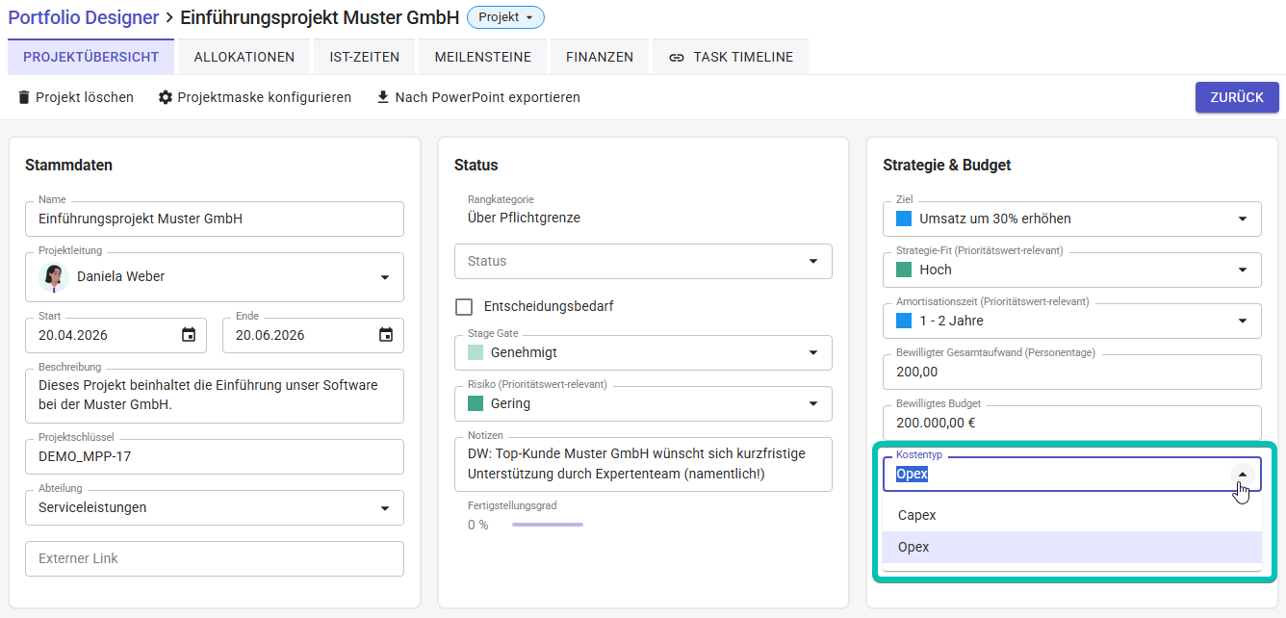Click the Fertigstellungsgrad progress bar
The width and height of the screenshot is (1286, 618).
click(547, 525)
